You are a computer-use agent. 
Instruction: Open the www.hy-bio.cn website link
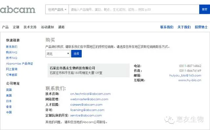[190, 80]
